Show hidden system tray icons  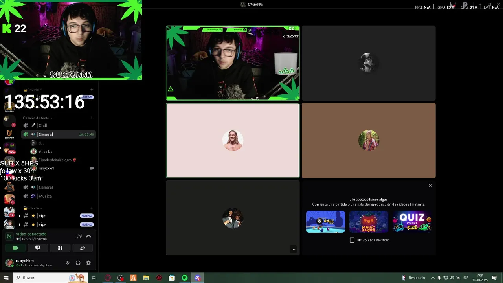pos(433,278)
